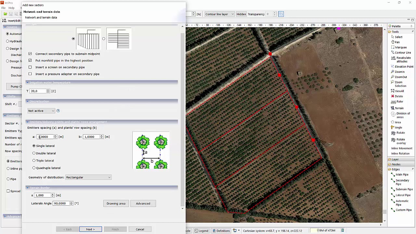The width and height of the screenshot is (416, 234).
Task: Click memory usage garbage collector icon
Action: (x=342, y=230)
